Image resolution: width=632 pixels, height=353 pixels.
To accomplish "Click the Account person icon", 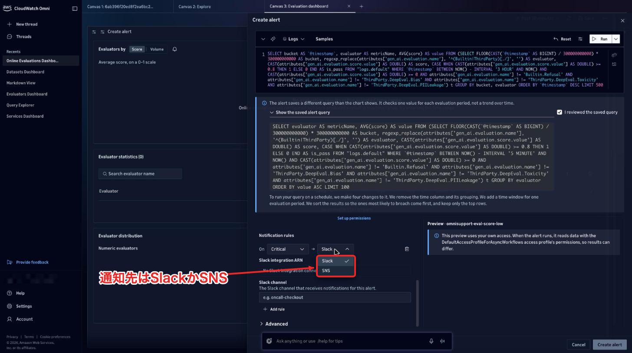I will (10, 319).
